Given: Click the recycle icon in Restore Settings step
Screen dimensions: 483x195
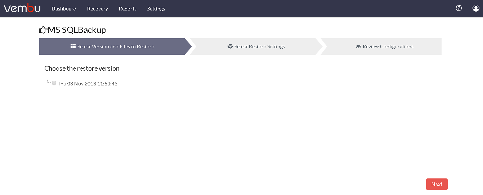Looking at the screenshot, I should click(x=230, y=46).
